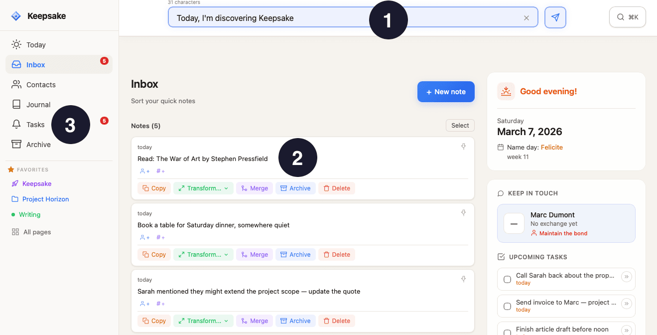Screen dimensions: 657x335
Task: Open search with the magnifier ⌘K icon
Action: (x=627, y=16)
